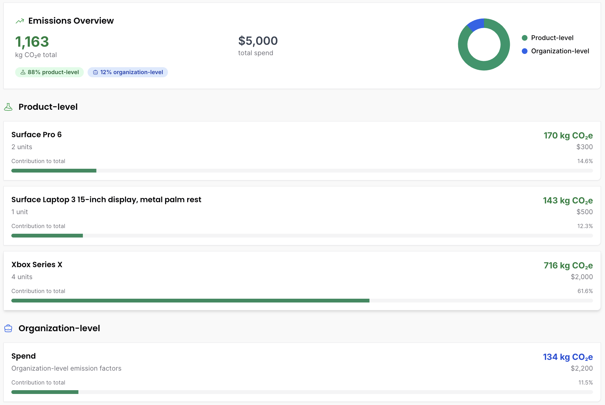Click the 12.3% contribution figure
605x405 pixels.
pyautogui.click(x=585, y=226)
